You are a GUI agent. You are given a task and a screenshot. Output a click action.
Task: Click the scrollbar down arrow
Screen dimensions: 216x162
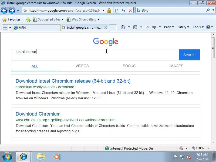pyautogui.click(x=213, y=142)
